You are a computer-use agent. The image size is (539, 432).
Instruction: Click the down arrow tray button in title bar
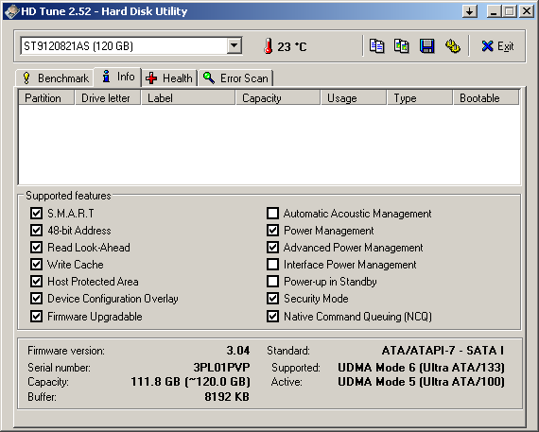pyautogui.click(x=470, y=11)
